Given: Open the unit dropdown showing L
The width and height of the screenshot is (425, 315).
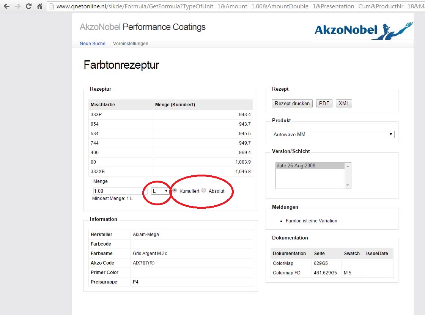Looking at the screenshot, I should click(160, 191).
